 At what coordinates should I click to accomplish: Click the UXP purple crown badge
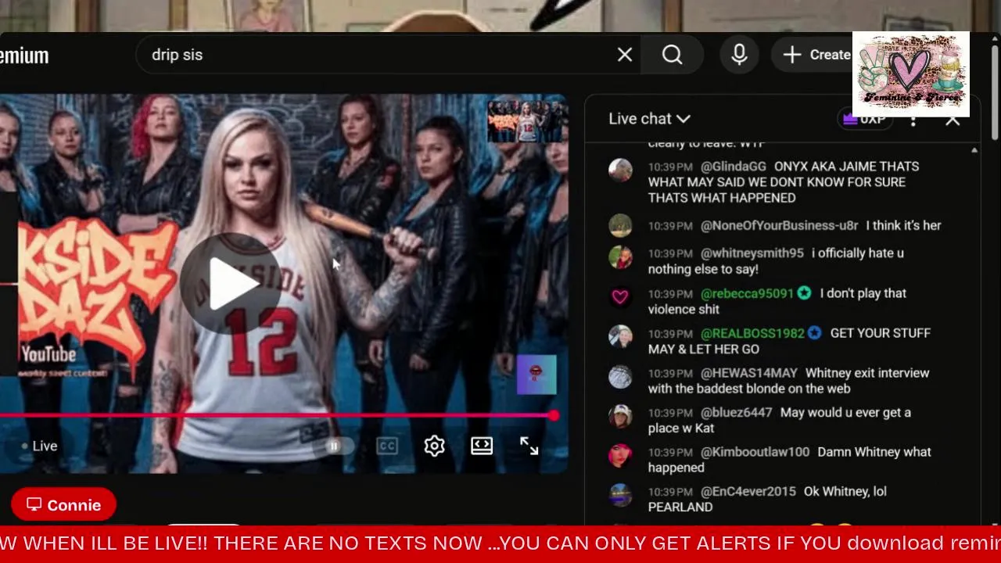[863, 120]
